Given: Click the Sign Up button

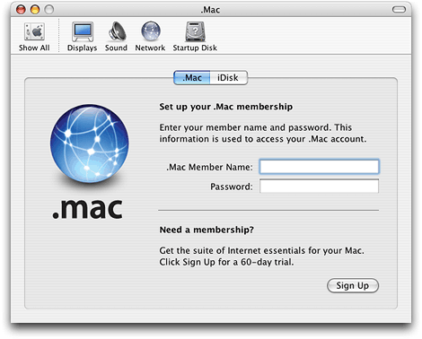Looking at the screenshot, I should pyautogui.click(x=353, y=286).
